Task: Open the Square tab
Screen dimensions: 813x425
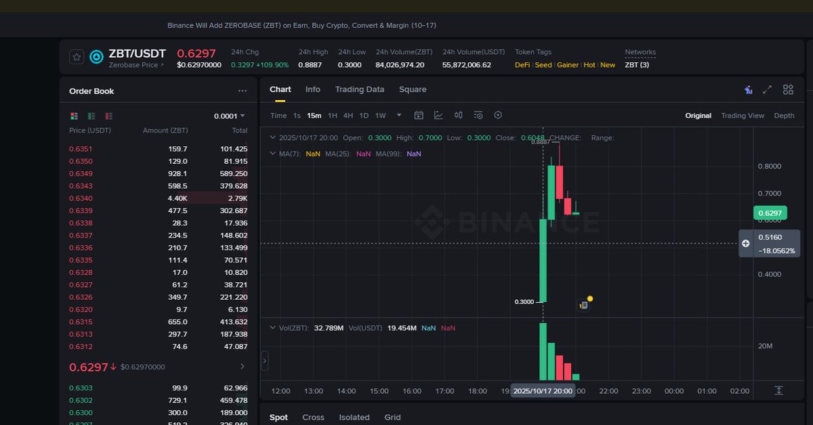Action: tap(413, 89)
